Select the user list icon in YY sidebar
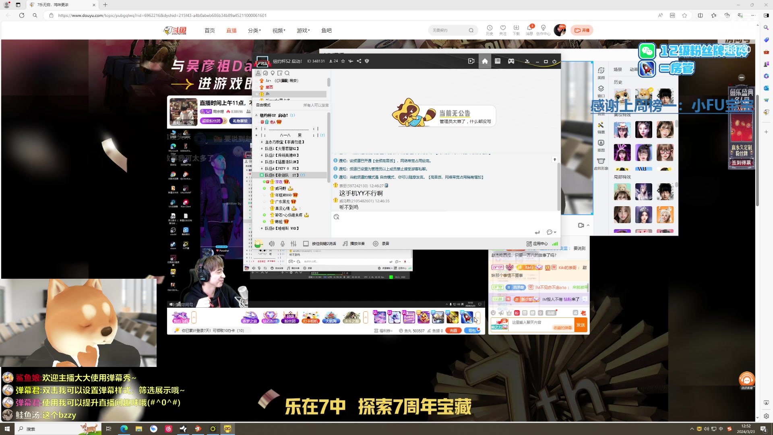The height and width of the screenshot is (435, 773). (258, 73)
